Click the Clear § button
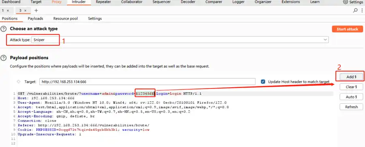 point(351,87)
